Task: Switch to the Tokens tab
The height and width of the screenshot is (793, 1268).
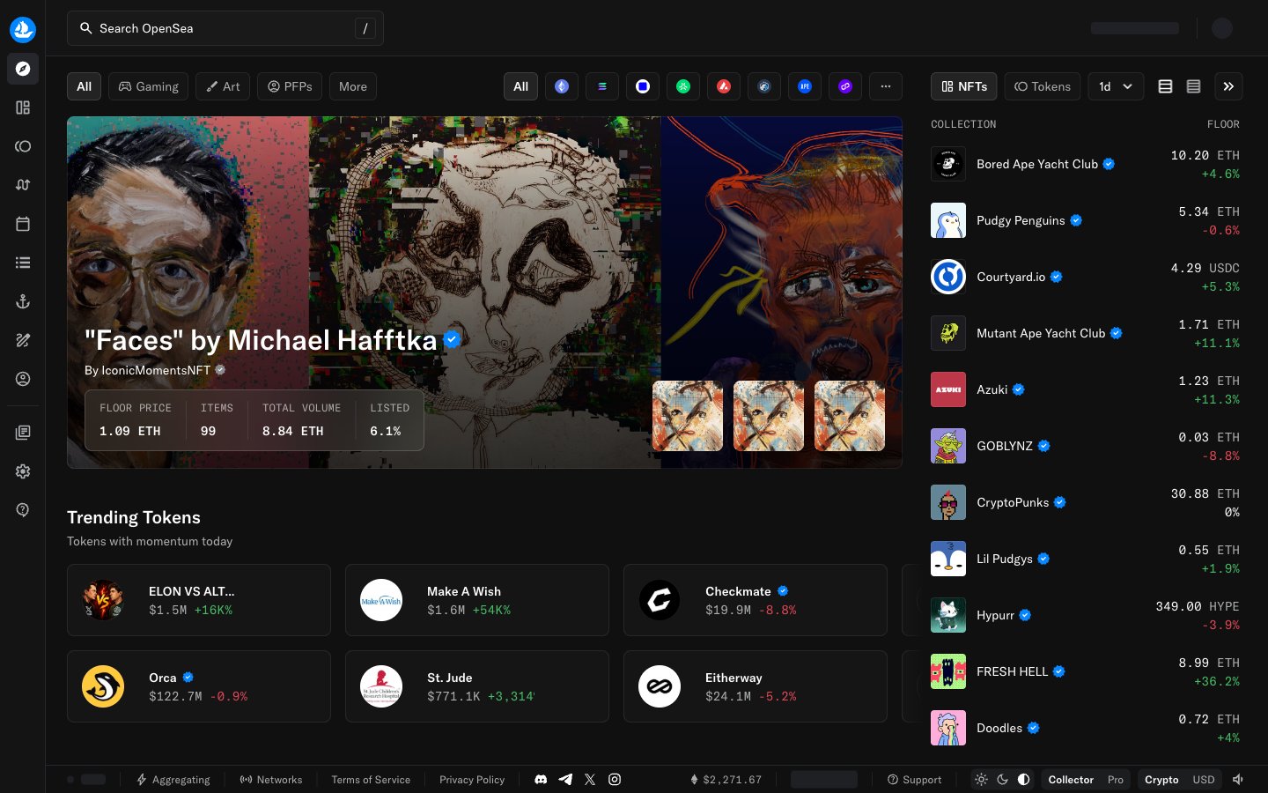Action: (x=1043, y=86)
